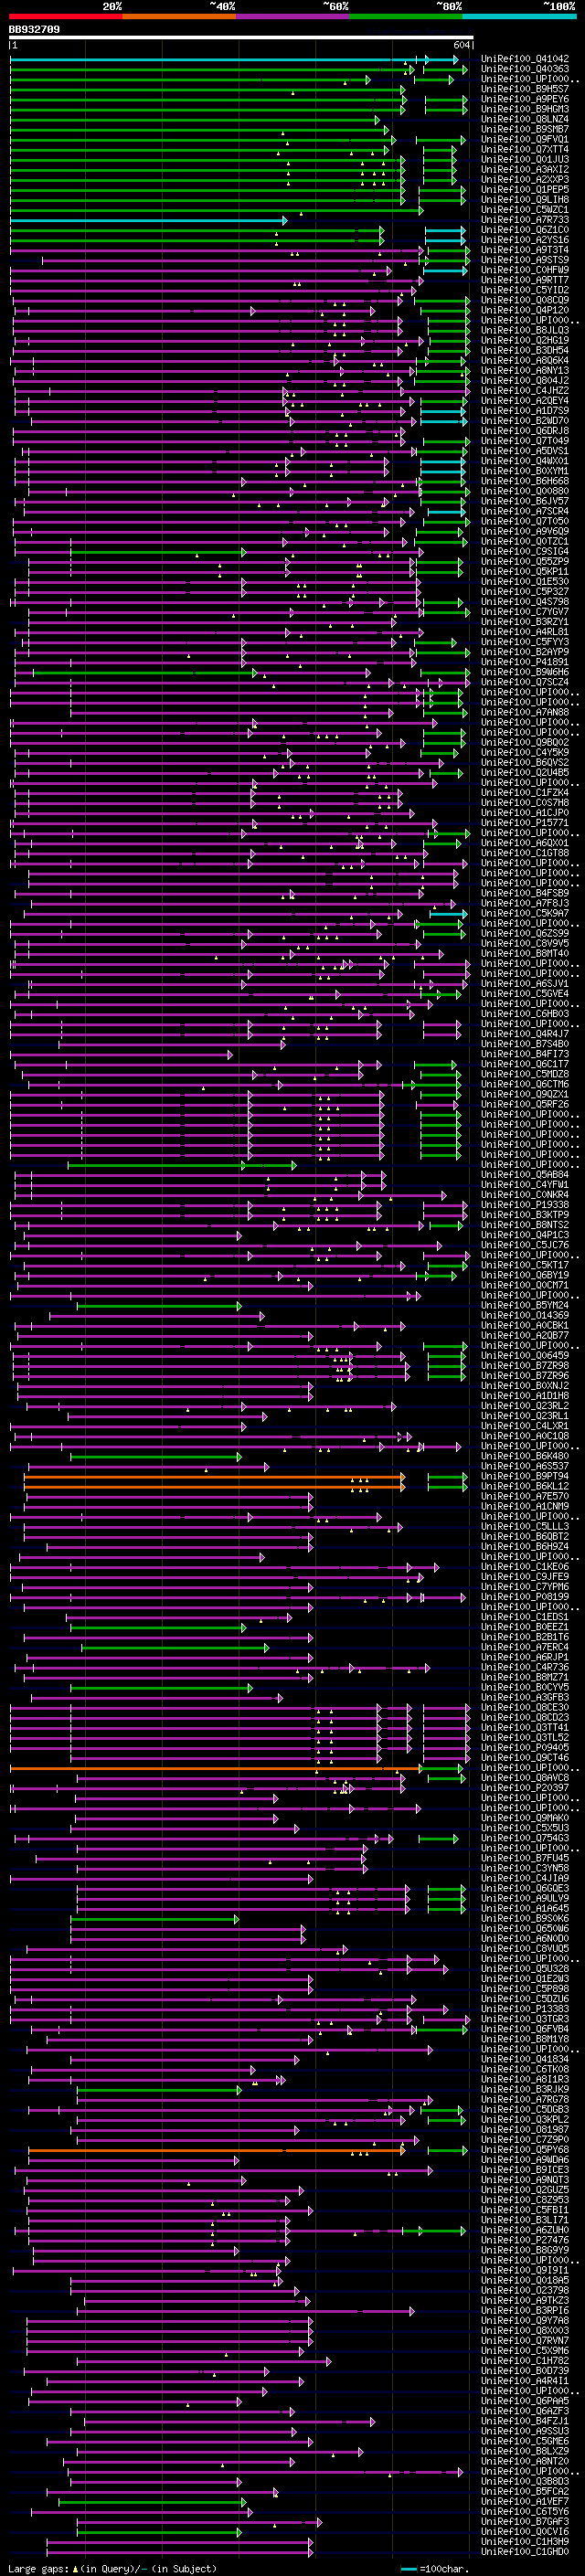
Task: Open hit UniRef100_P19338
Action: 525,1205
